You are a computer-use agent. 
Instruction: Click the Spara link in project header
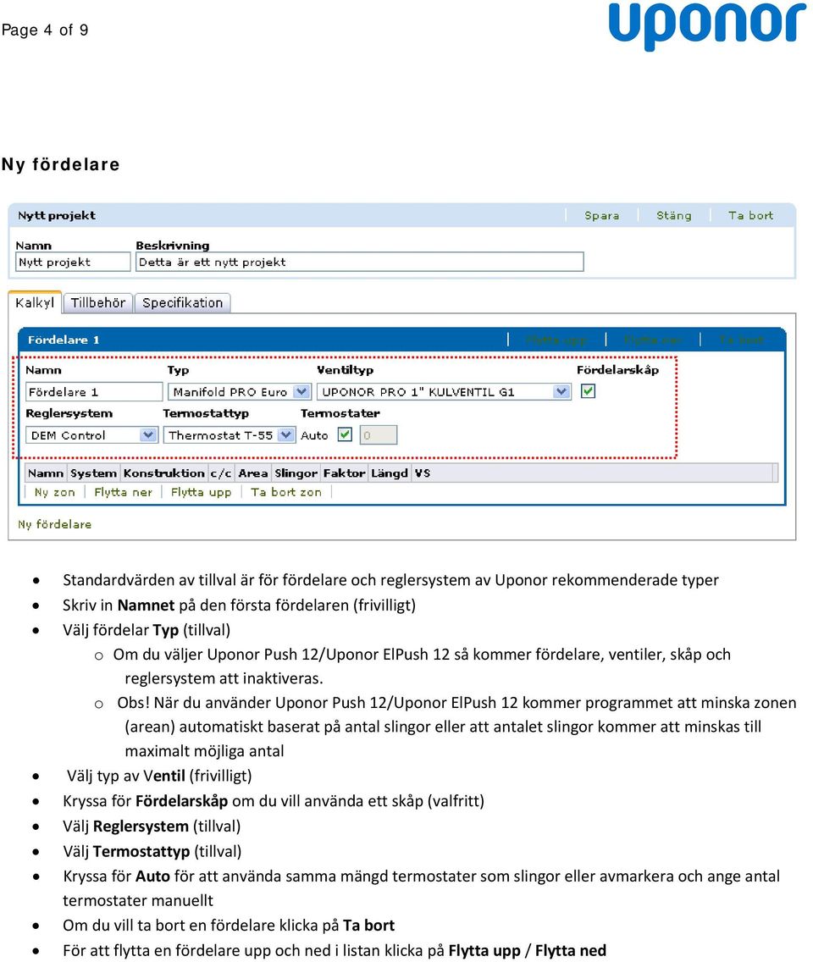click(601, 215)
